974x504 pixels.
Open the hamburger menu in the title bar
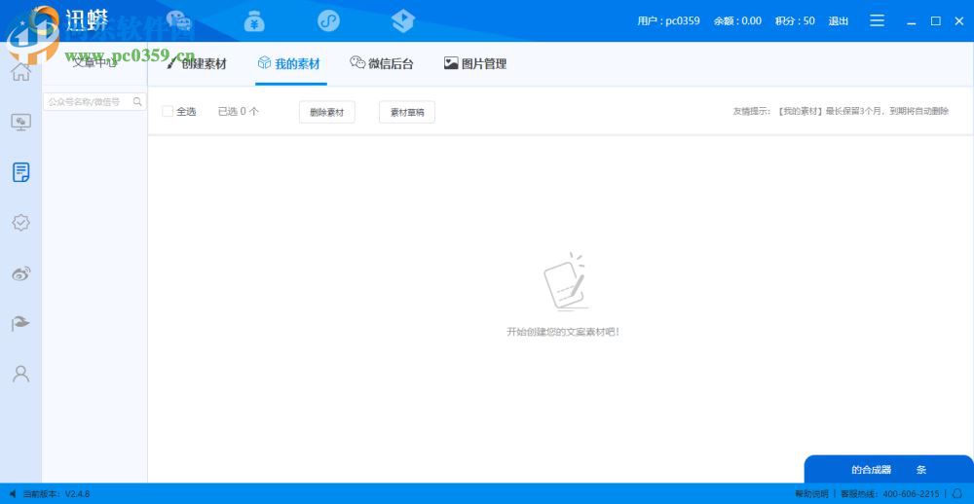click(x=878, y=20)
